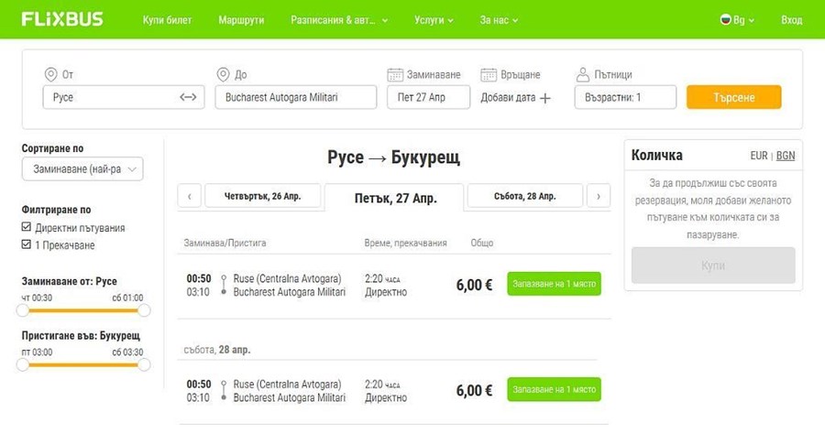Toggle the 1 Прекачване checkbox

(27, 244)
